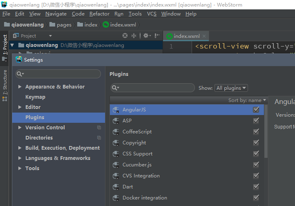The height and width of the screenshot is (206, 295).
Task: Toggle the Cucumber.js plugin checkbox
Action: (256, 165)
